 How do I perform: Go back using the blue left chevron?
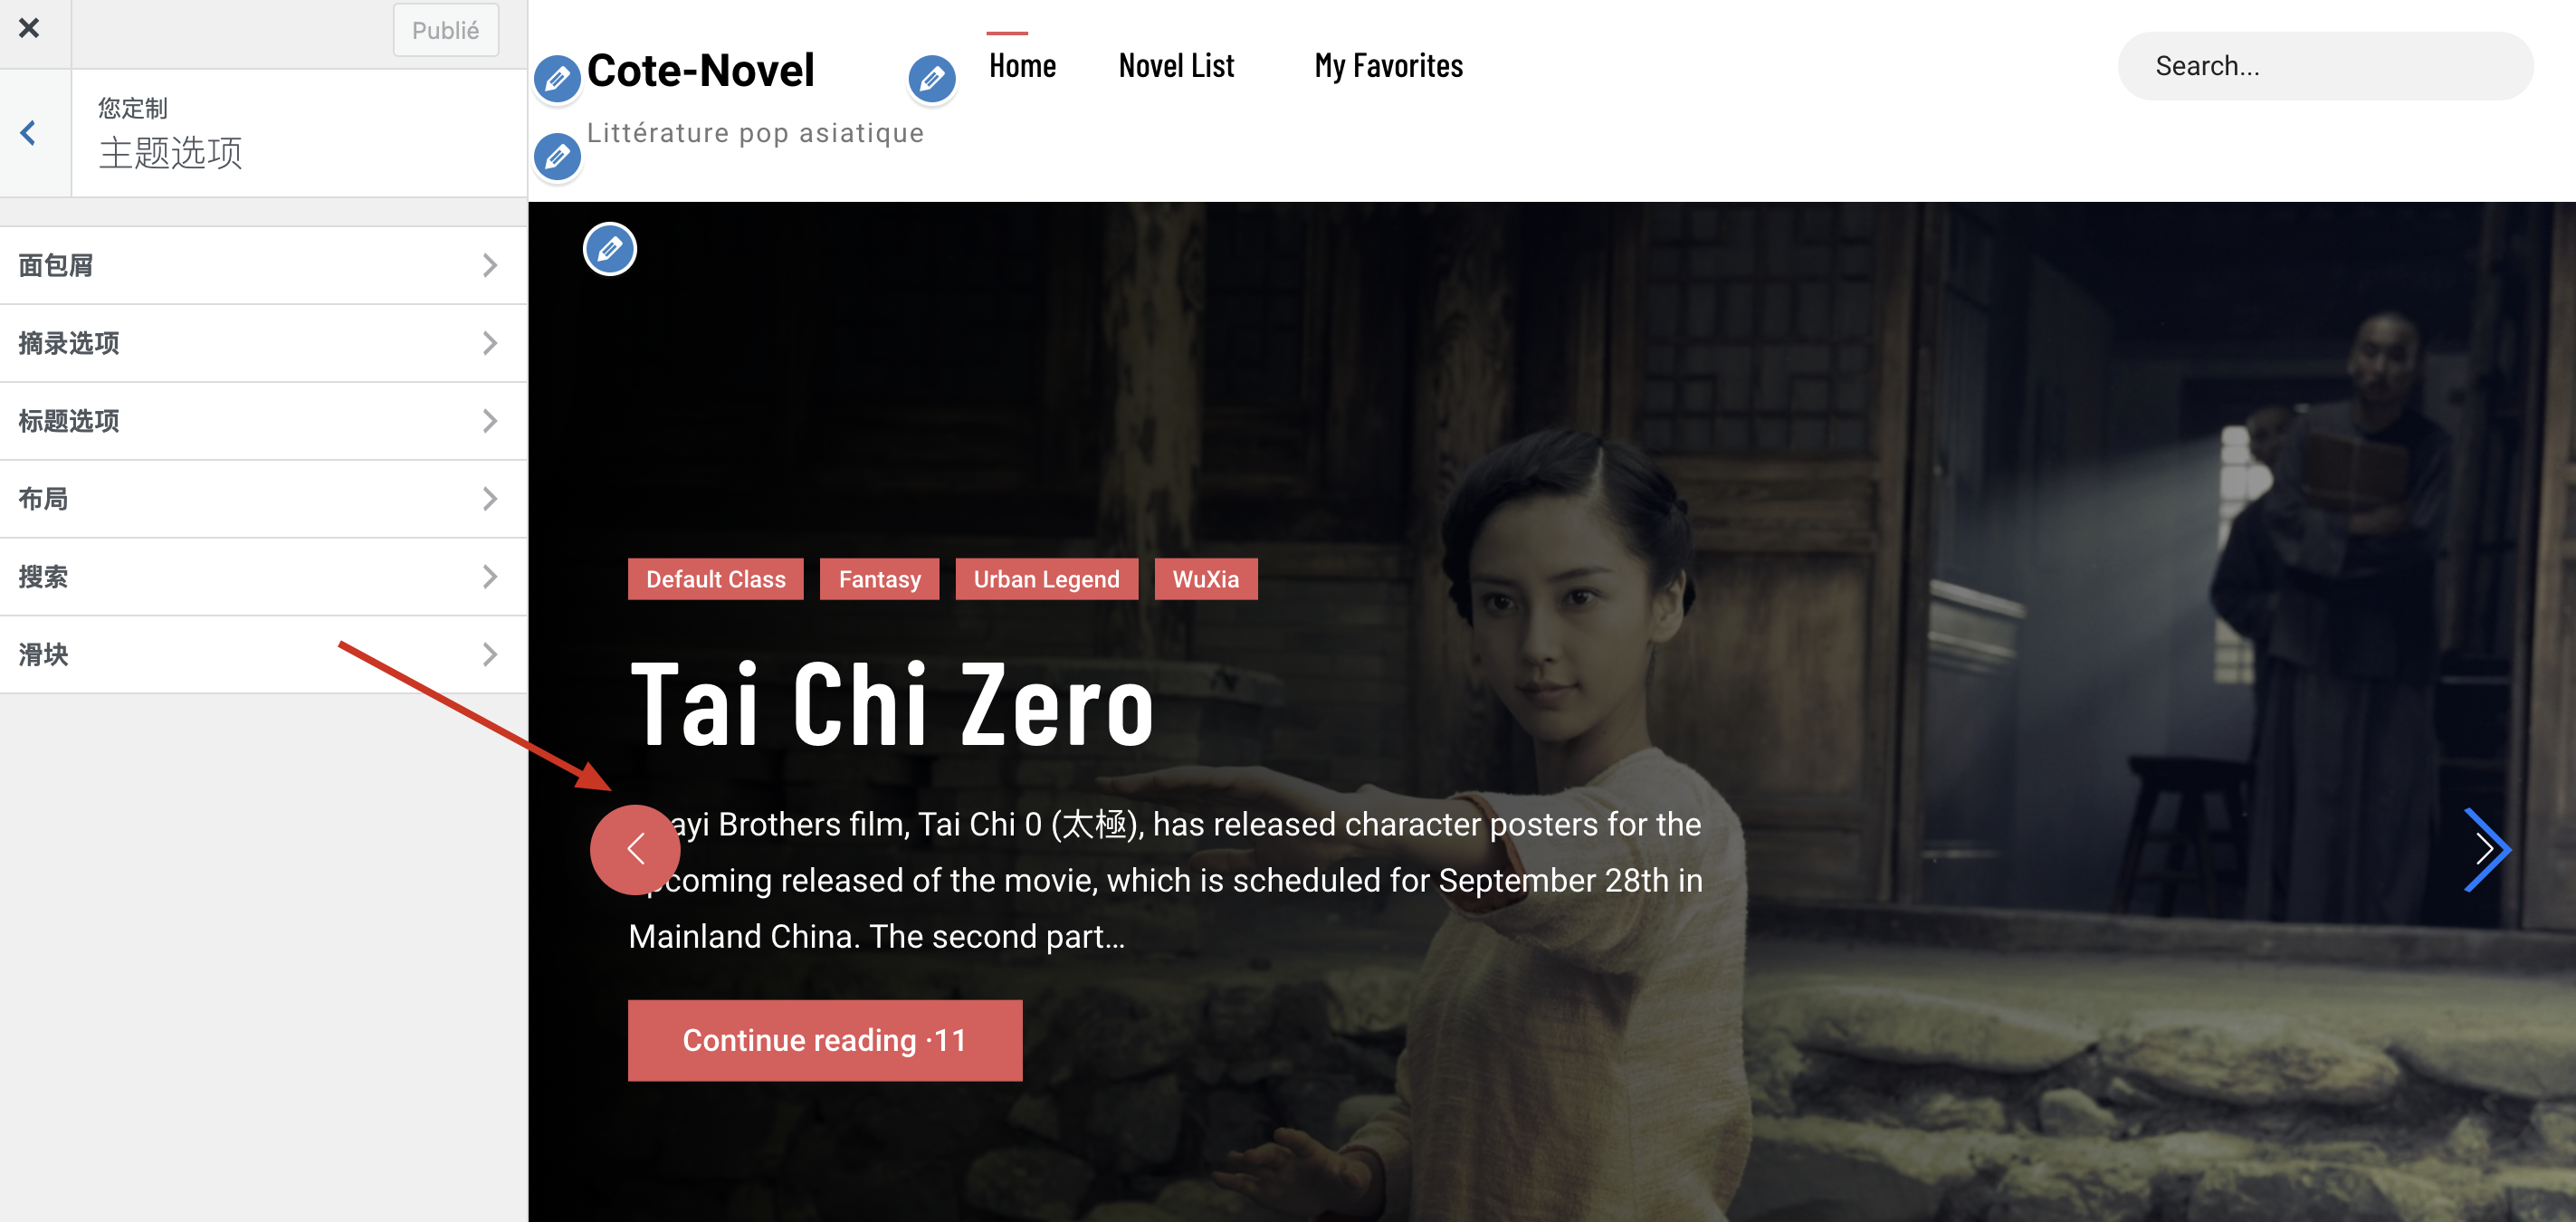29,133
